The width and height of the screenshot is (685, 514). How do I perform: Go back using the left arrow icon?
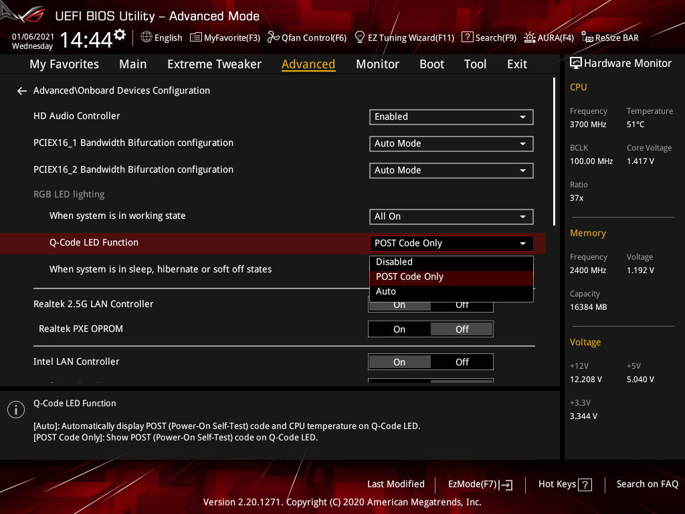pos(22,91)
